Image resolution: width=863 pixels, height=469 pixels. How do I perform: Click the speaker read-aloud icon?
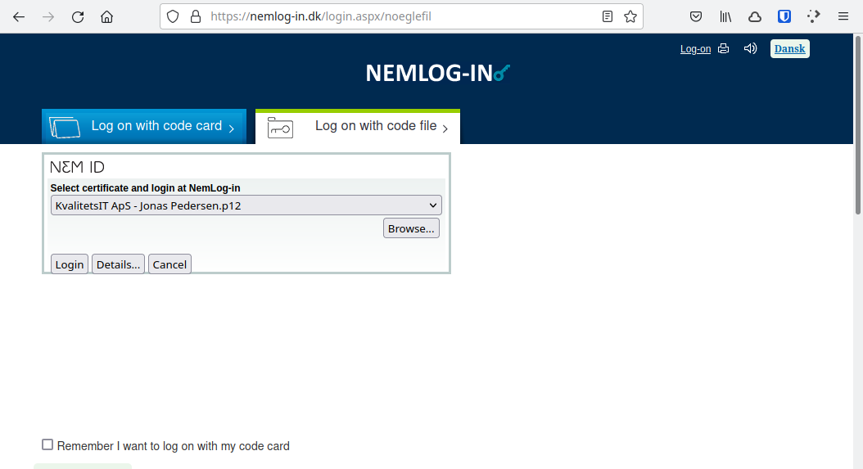tap(750, 48)
